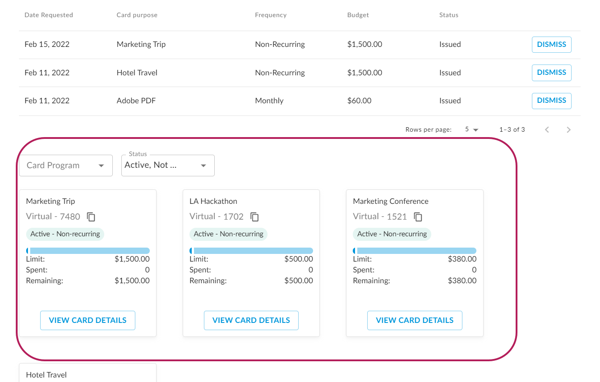Dismiss the Marketing Trip request

coord(551,45)
